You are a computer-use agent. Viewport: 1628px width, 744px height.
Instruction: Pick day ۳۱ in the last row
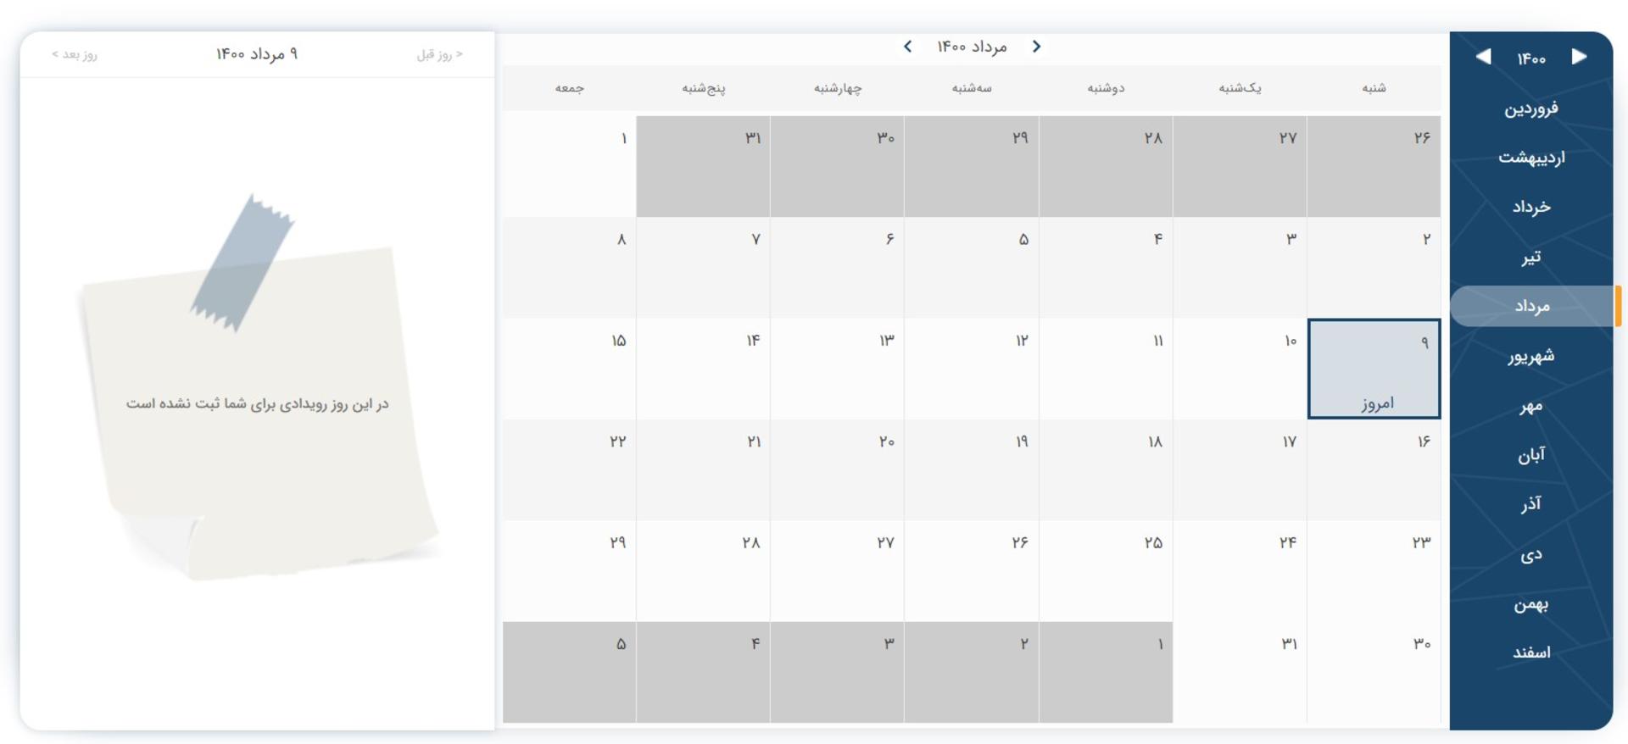(1240, 672)
